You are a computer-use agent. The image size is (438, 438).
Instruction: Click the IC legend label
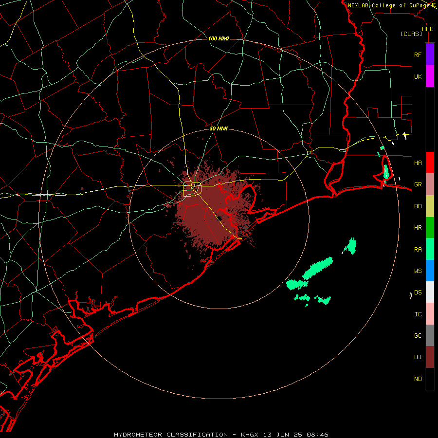(418, 314)
